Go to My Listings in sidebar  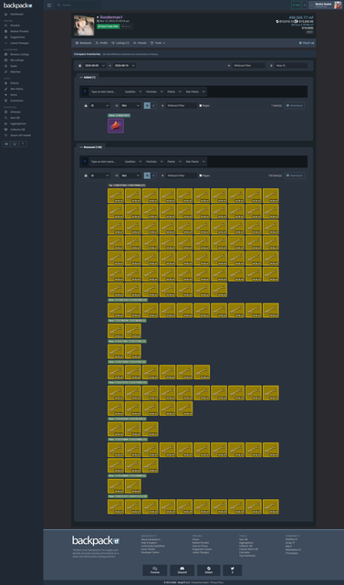pos(16,60)
